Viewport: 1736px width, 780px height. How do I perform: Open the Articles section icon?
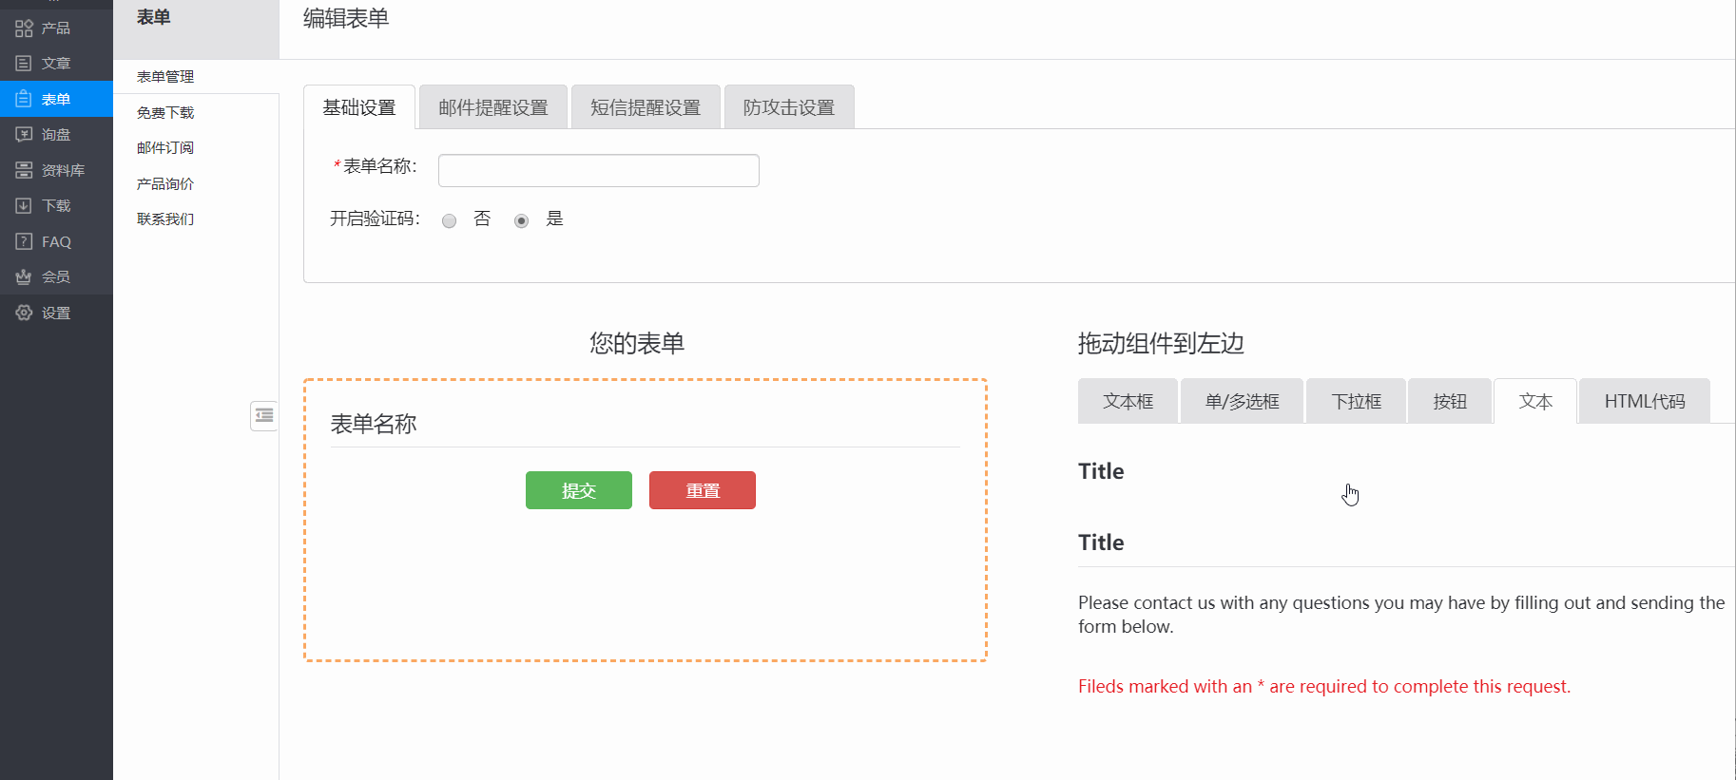24,64
